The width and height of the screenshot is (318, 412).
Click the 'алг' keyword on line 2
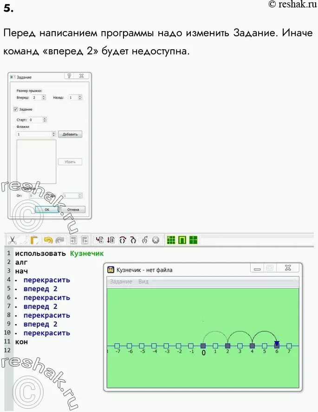[21, 262]
